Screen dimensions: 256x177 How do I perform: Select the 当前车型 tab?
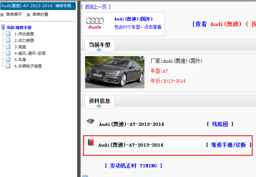(x=99, y=46)
